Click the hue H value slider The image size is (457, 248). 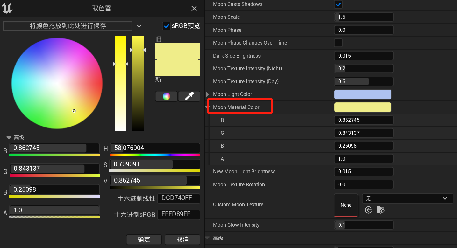(155, 148)
